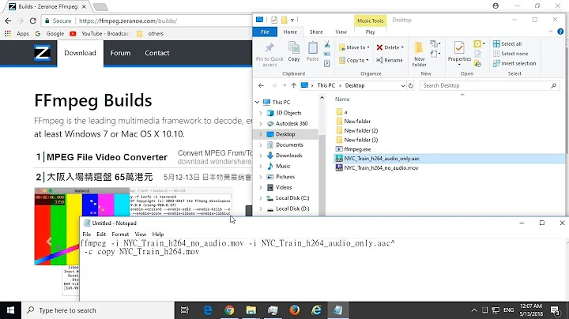Click the Zeranoe Z logo
This screenshot has height=319, width=569.
(43, 53)
